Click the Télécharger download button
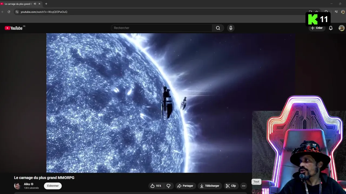This screenshot has height=194, width=346. coord(209,186)
